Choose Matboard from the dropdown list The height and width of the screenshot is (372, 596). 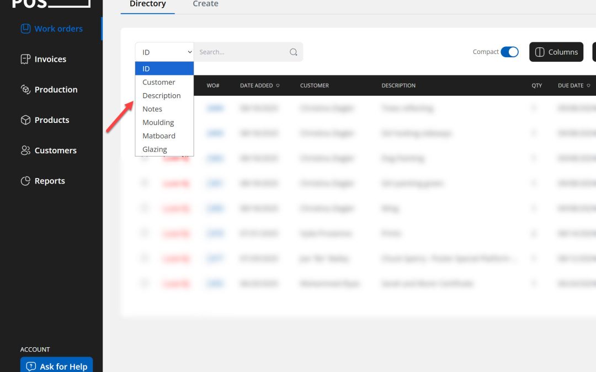click(164, 136)
